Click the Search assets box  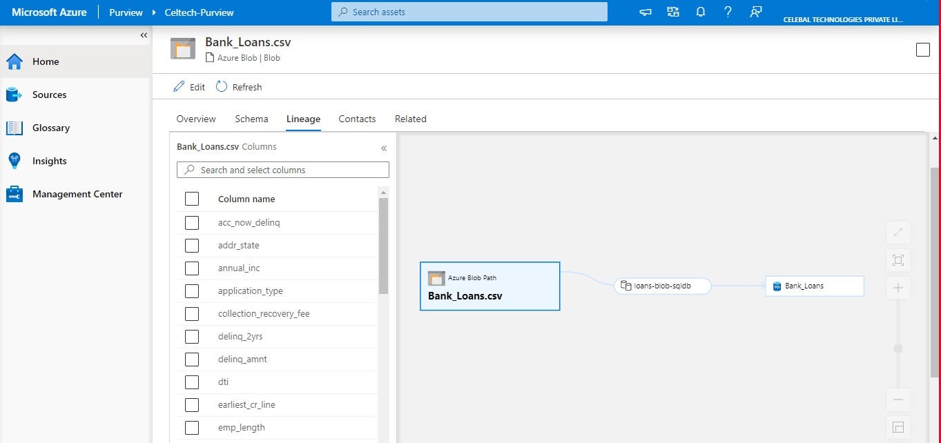click(469, 12)
